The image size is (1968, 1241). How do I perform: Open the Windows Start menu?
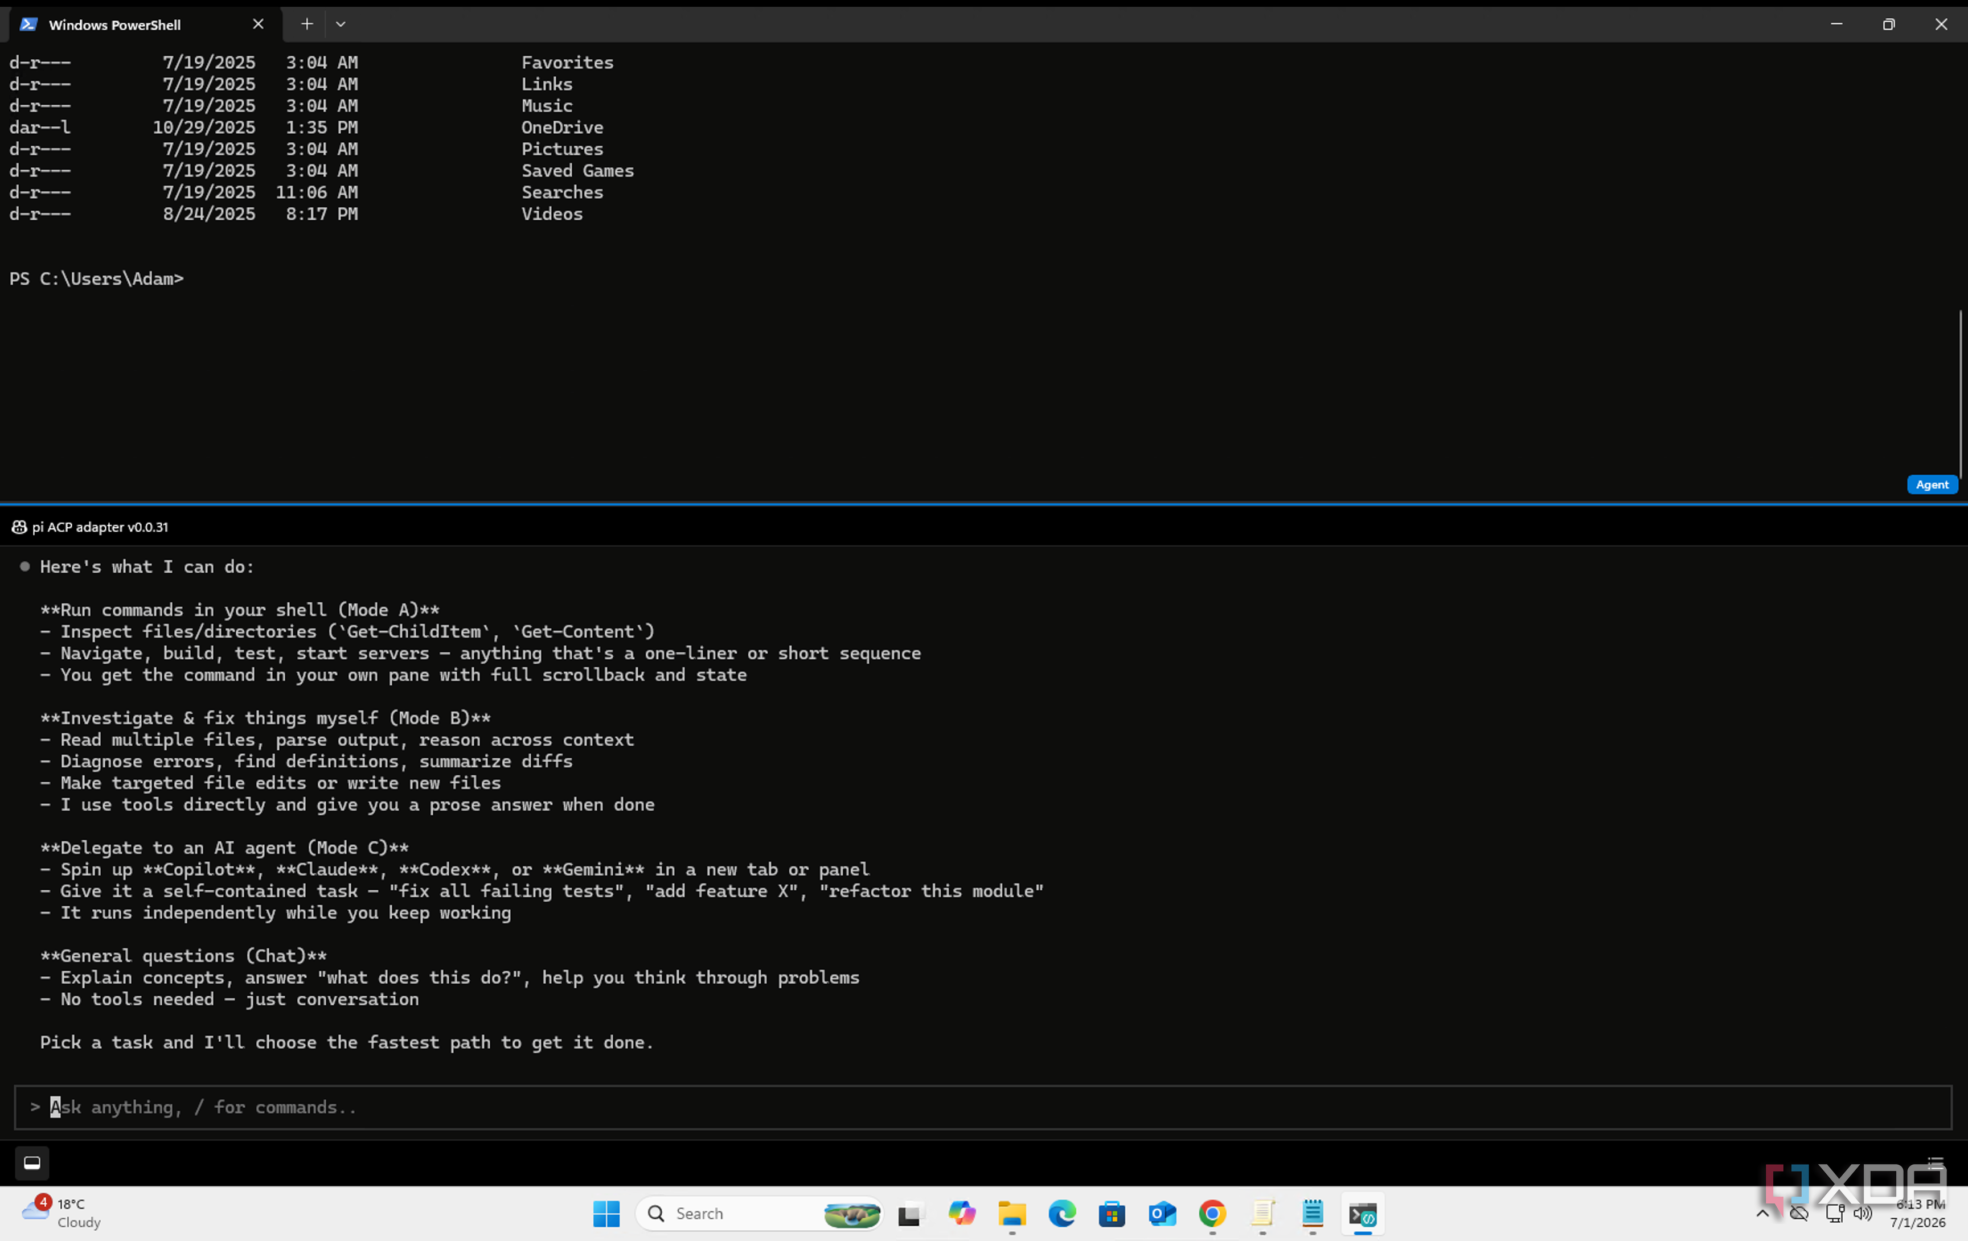606,1214
